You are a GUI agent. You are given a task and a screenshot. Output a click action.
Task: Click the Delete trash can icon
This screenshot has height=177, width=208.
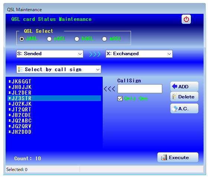tap(174, 97)
